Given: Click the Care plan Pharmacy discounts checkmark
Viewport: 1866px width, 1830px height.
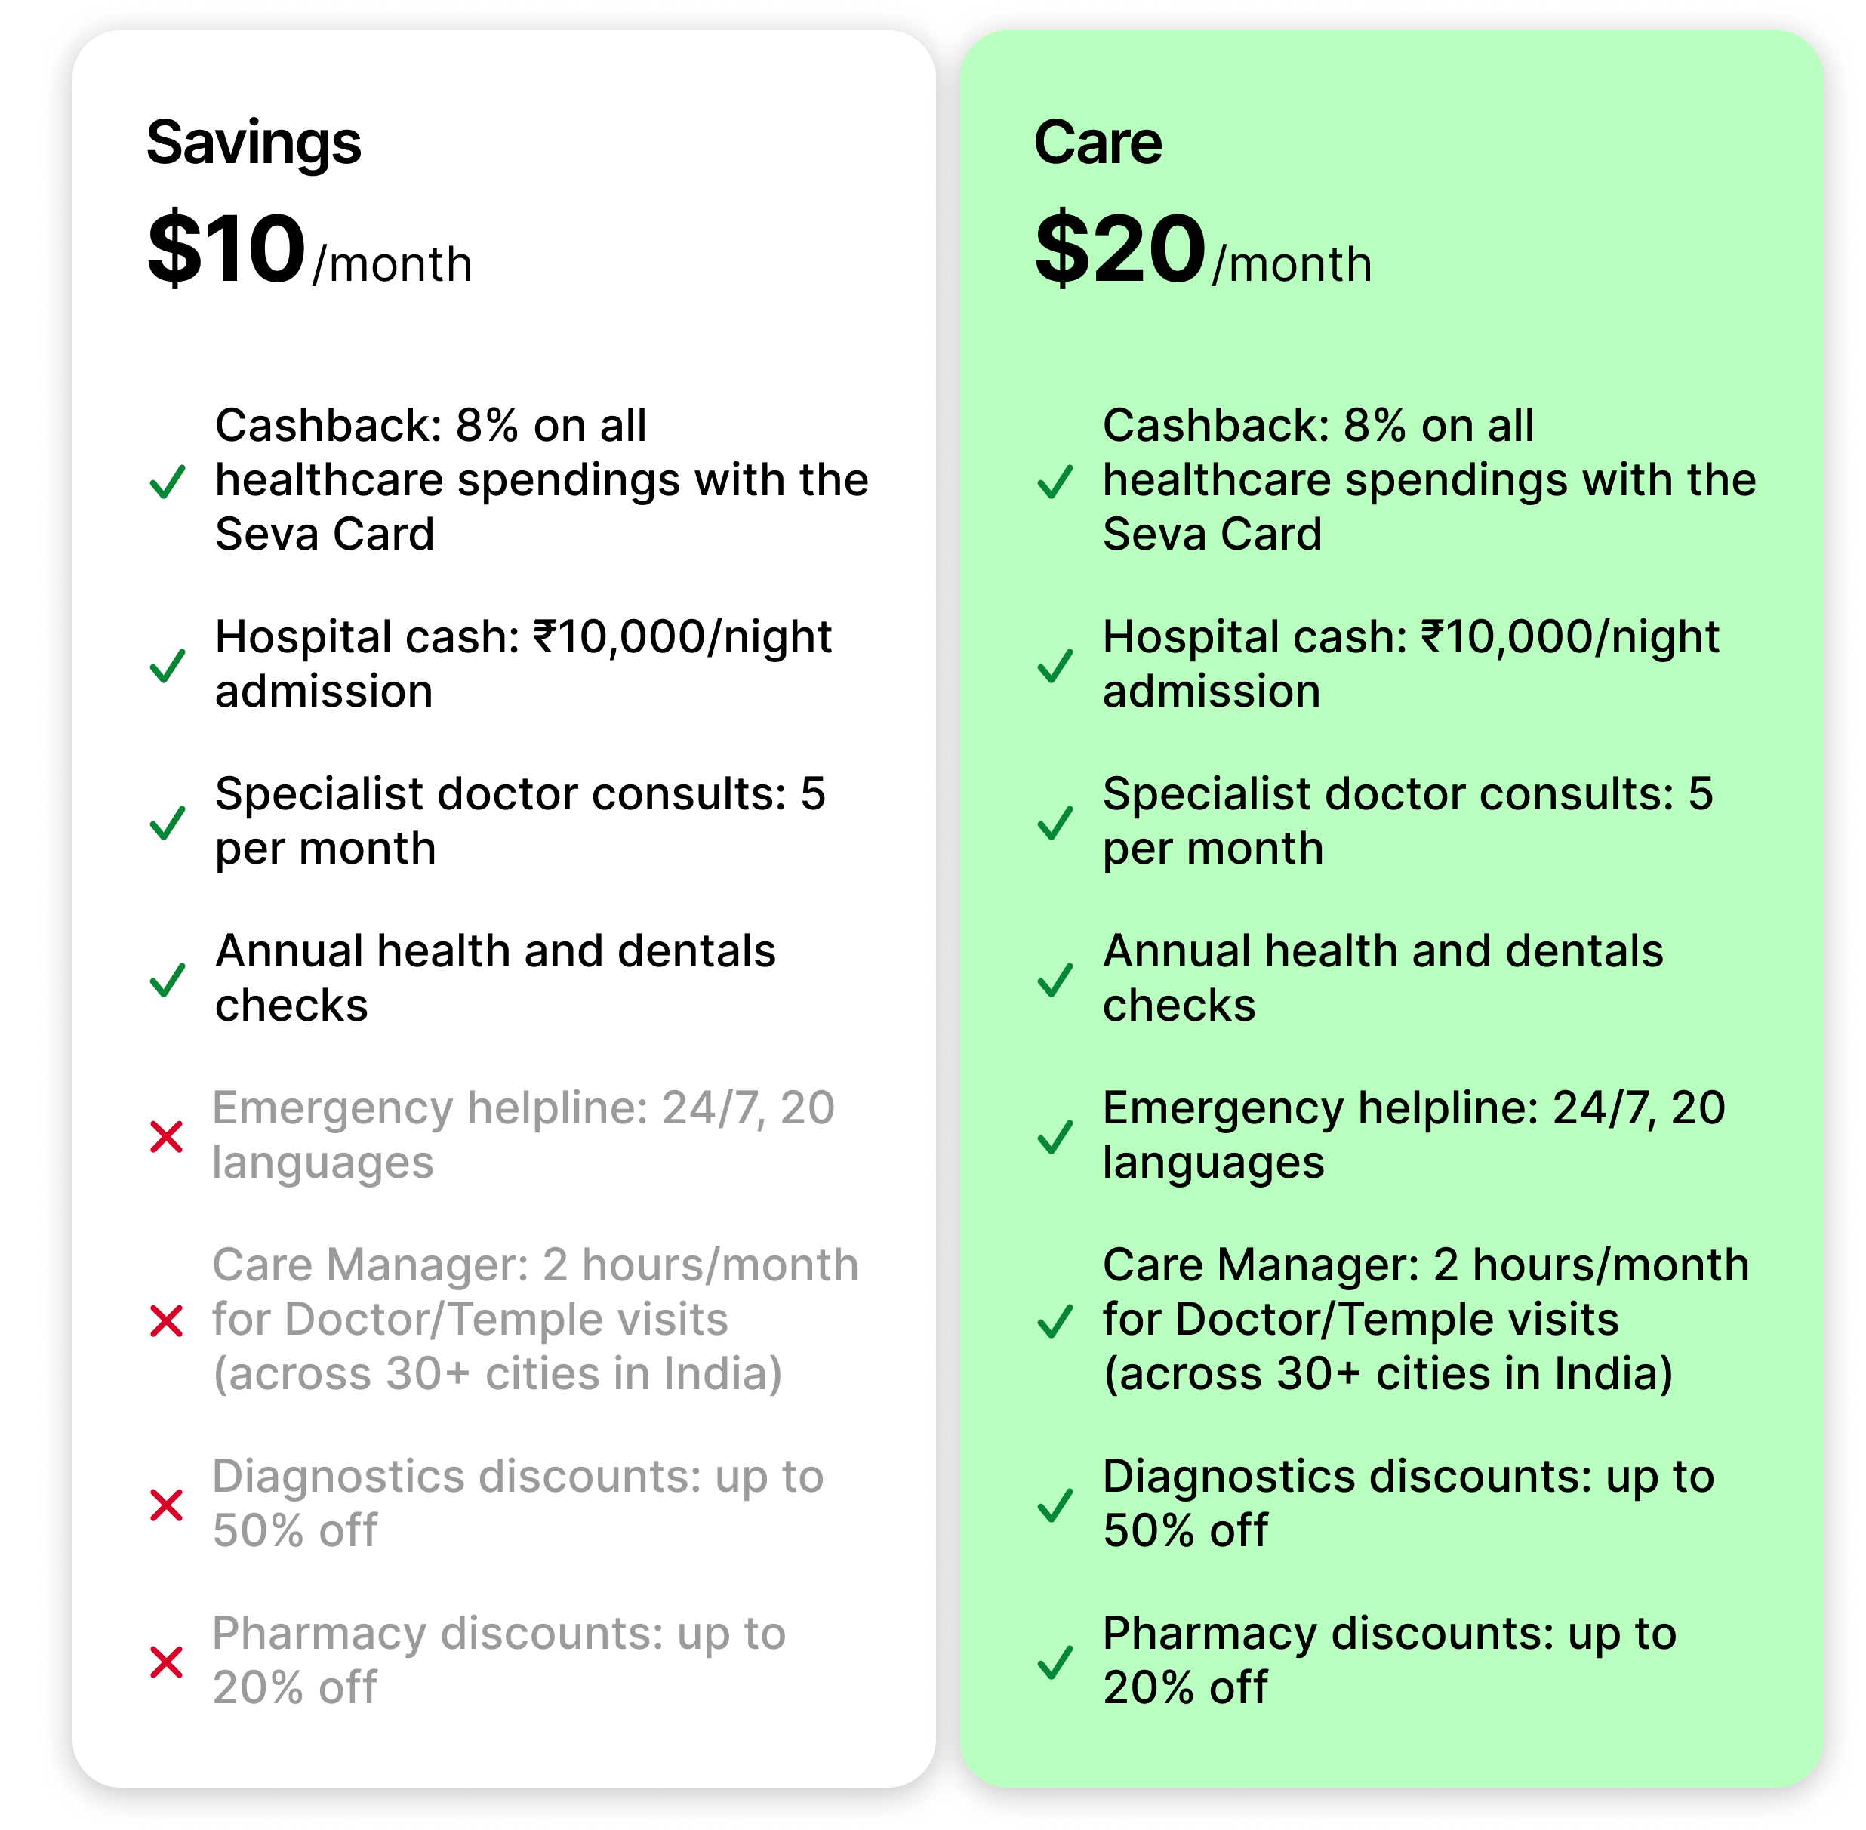Looking at the screenshot, I should (1055, 1662).
